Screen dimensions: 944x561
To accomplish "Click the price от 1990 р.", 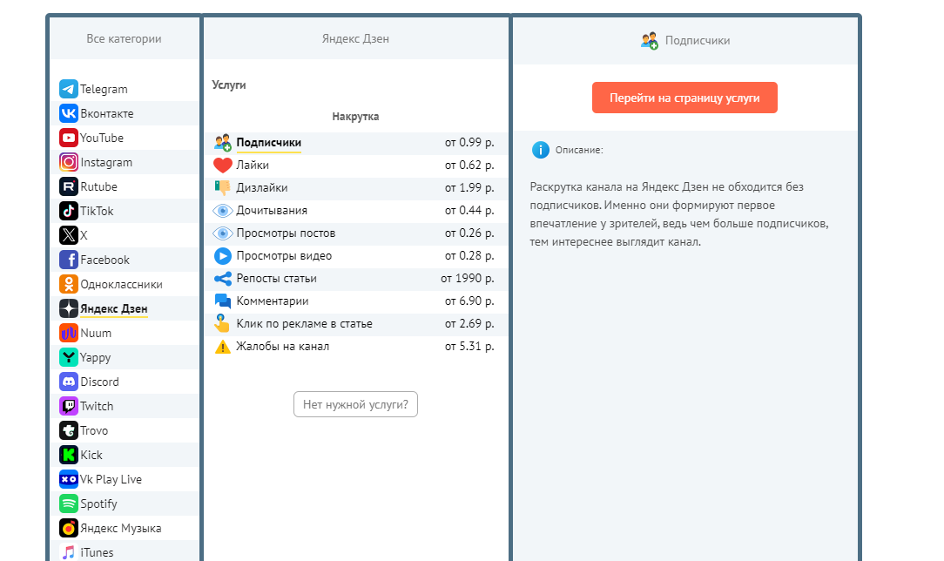I will (x=467, y=278).
